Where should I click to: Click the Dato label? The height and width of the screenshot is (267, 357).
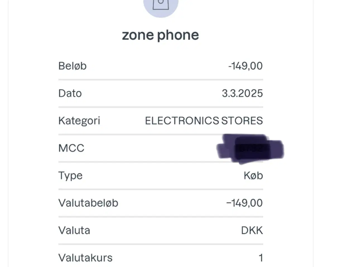pos(70,93)
